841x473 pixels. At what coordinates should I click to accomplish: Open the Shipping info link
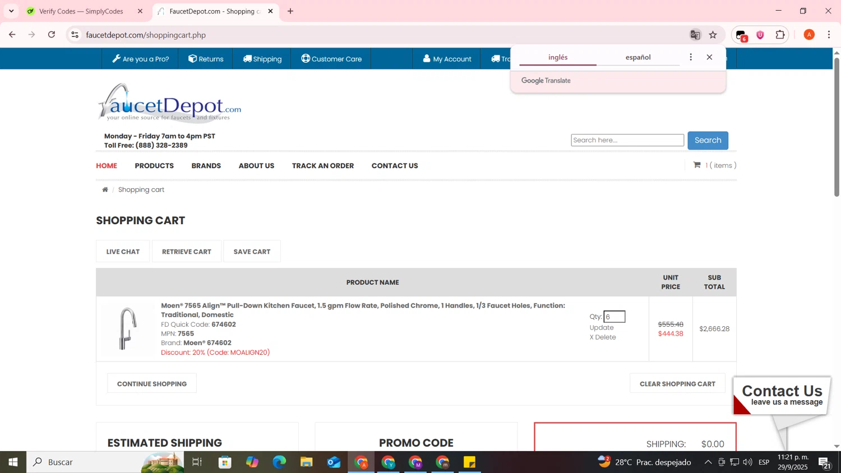pos(262,59)
